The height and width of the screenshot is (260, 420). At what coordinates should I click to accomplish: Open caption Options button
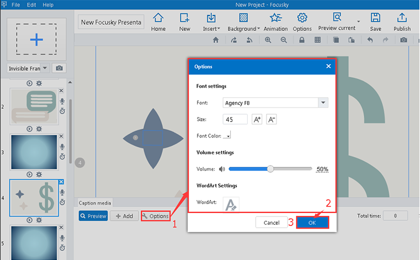coord(155,216)
